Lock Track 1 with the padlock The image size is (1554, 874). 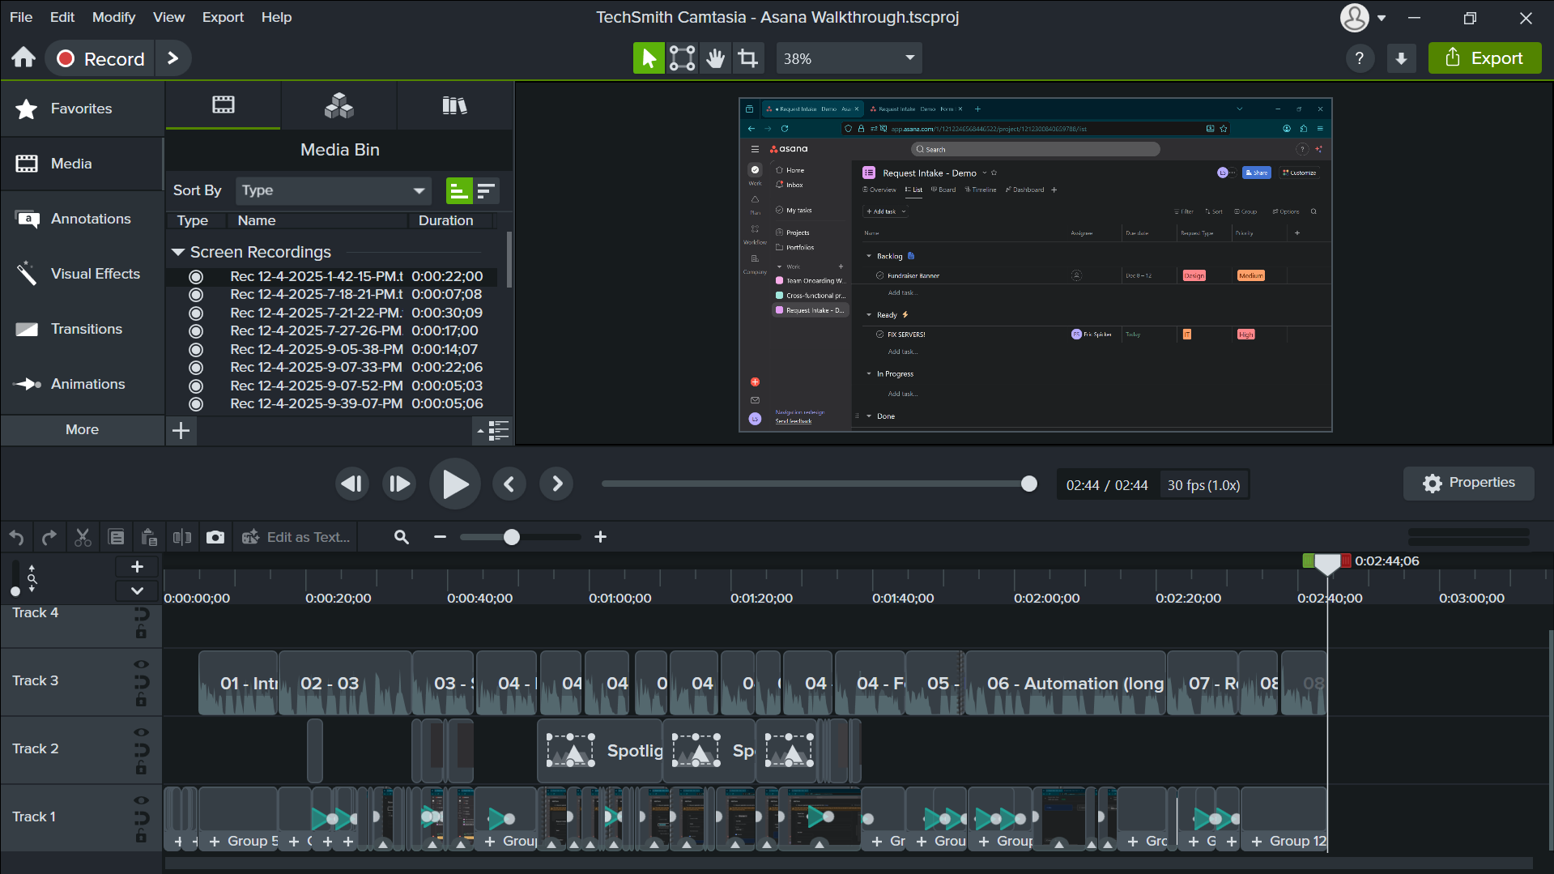[141, 834]
